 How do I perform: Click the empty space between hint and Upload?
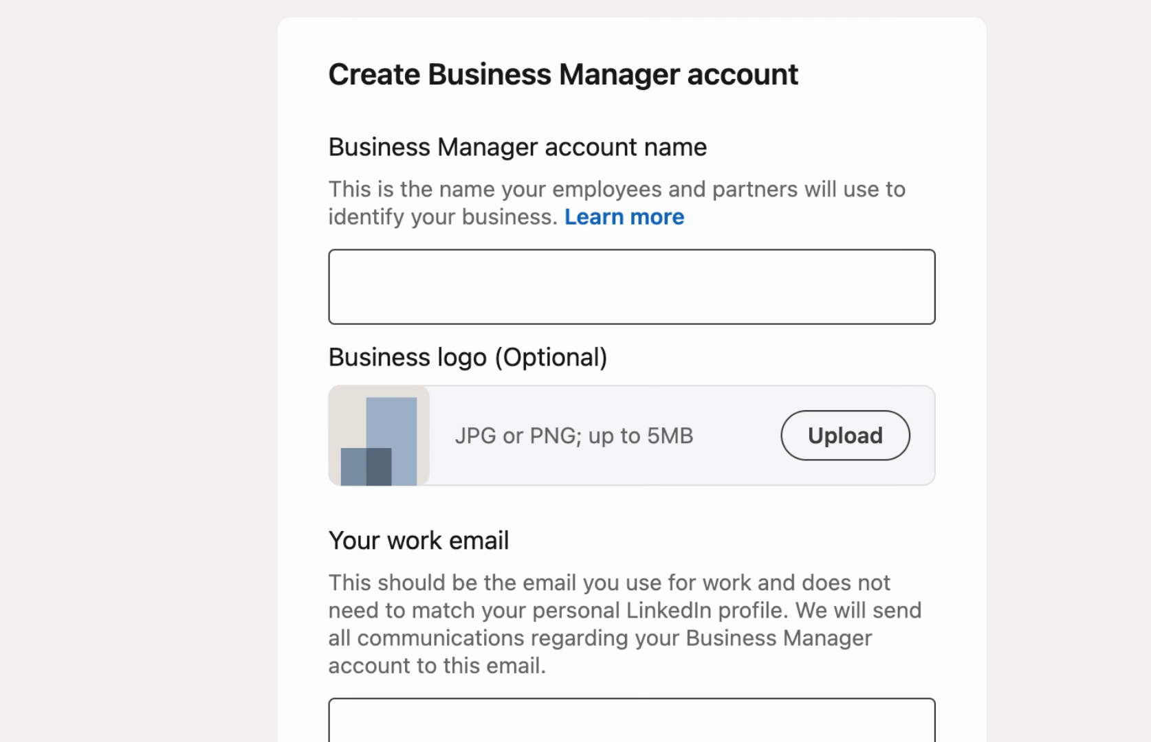click(737, 436)
